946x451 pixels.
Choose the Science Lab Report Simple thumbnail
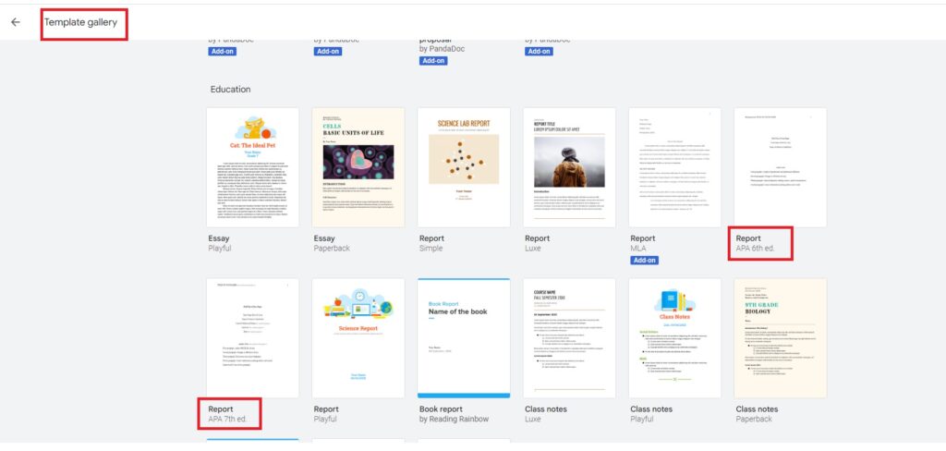coord(464,167)
